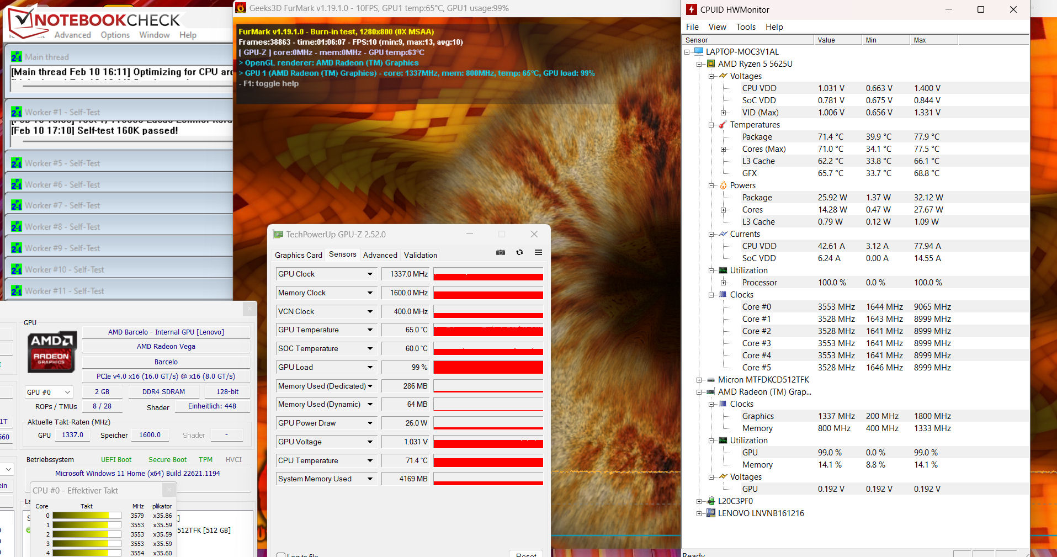The width and height of the screenshot is (1057, 557).
Task: Switch to GPU-Z Graphics Card tab
Action: tap(298, 255)
